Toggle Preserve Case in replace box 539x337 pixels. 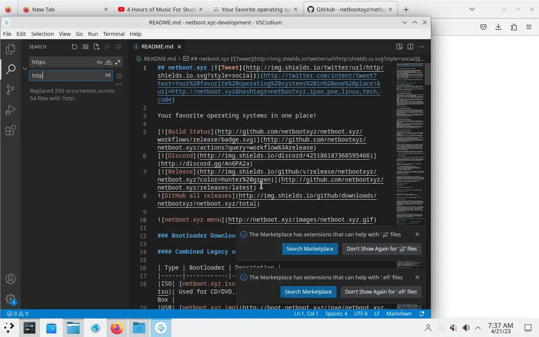point(108,75)
